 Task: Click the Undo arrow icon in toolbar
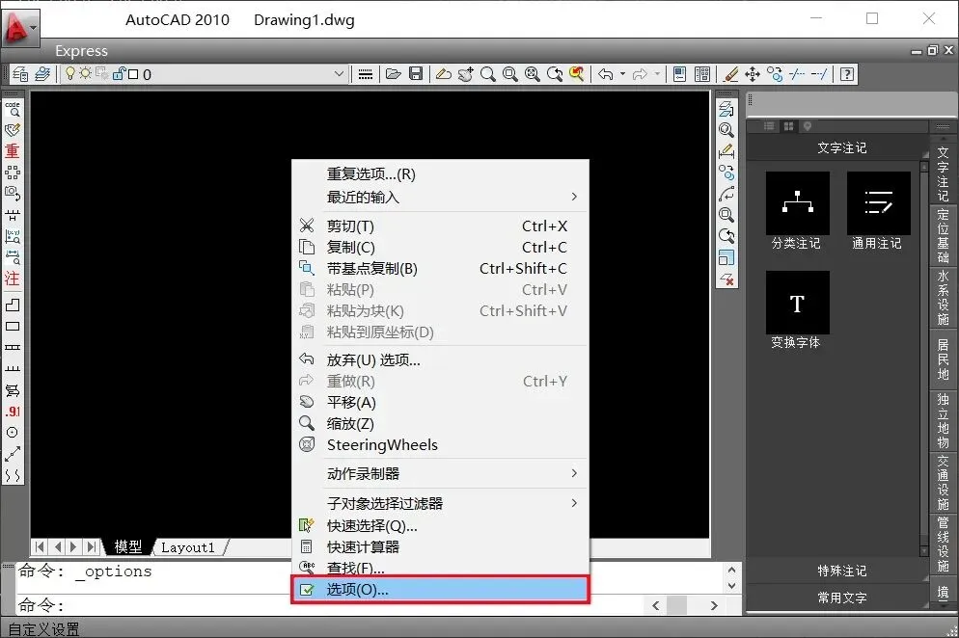[606, 74]
